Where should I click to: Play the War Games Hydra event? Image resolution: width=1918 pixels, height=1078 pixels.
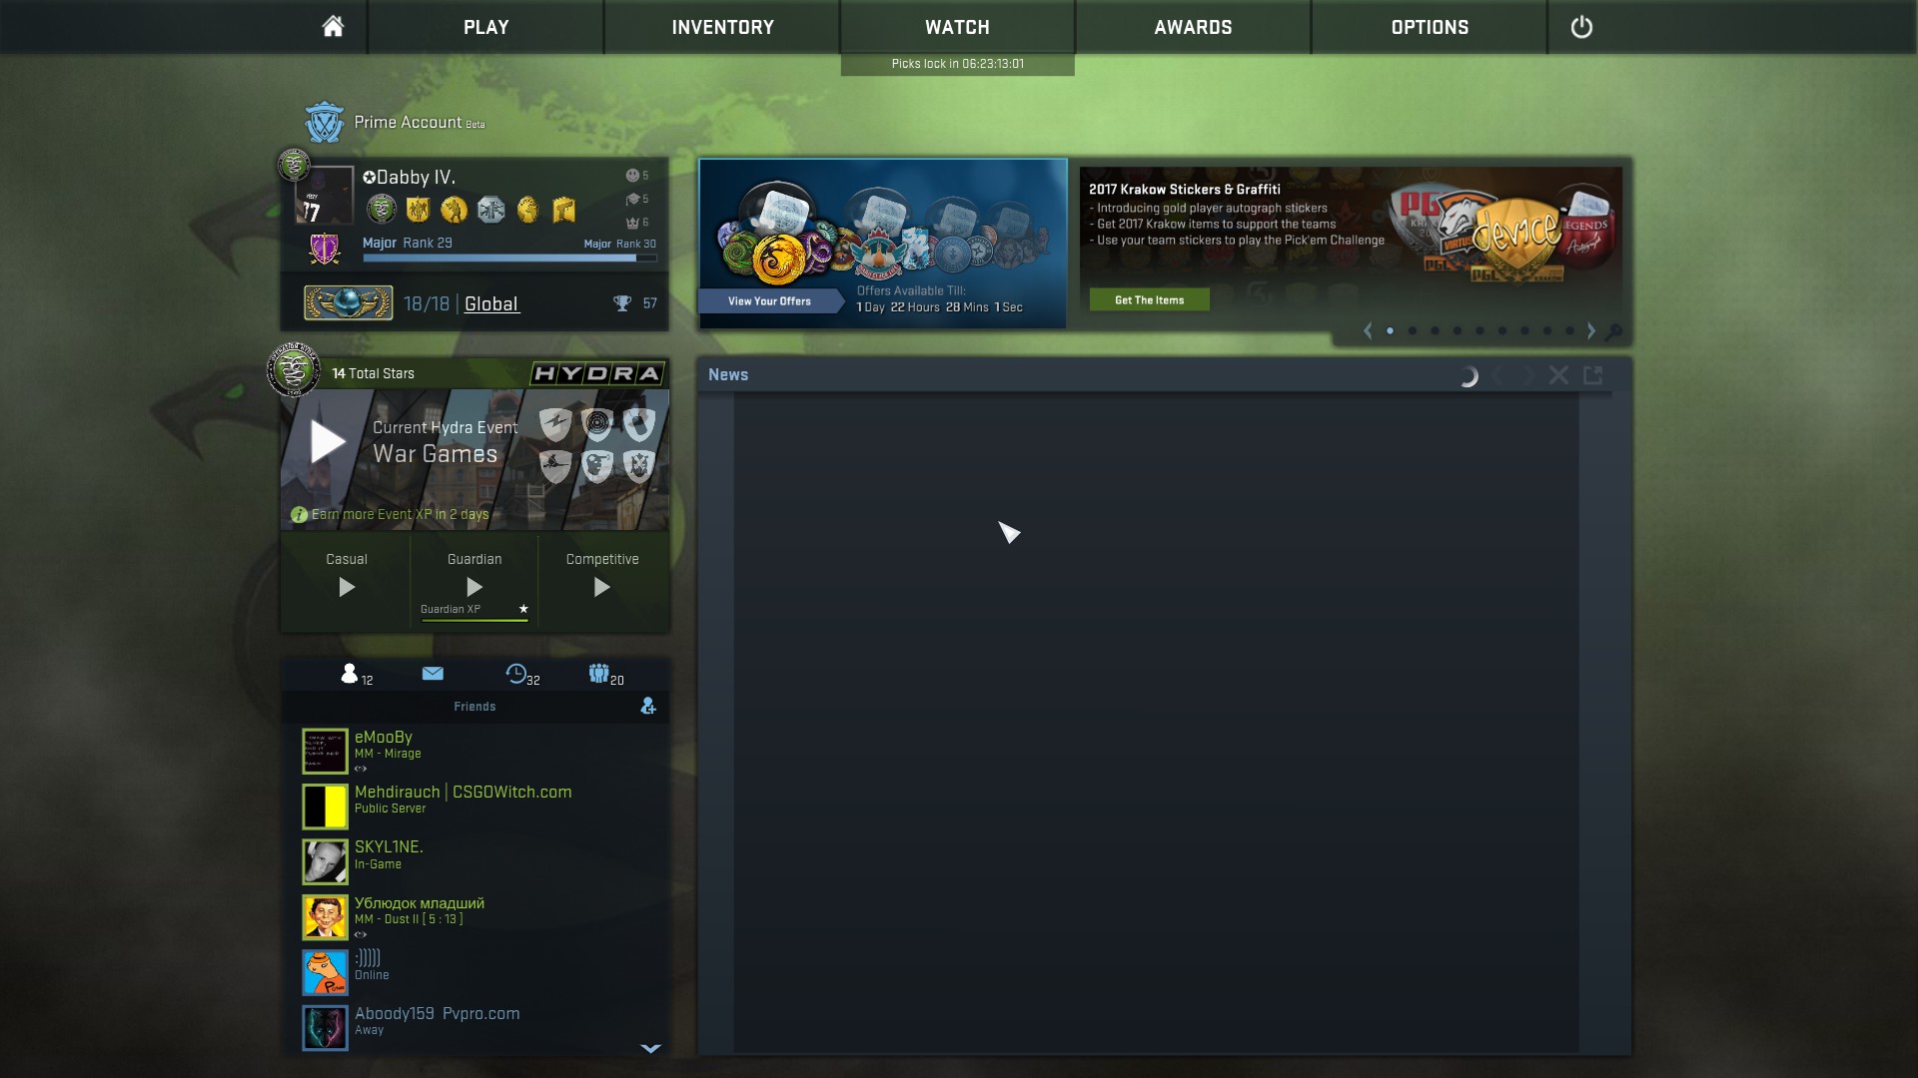click(328, 441)
